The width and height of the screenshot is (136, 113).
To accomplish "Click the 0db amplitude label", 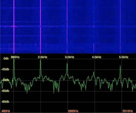I will 6,59.
